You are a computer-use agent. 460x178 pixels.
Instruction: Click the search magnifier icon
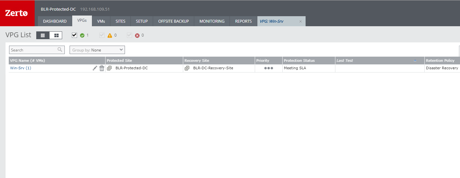[60, 50]
